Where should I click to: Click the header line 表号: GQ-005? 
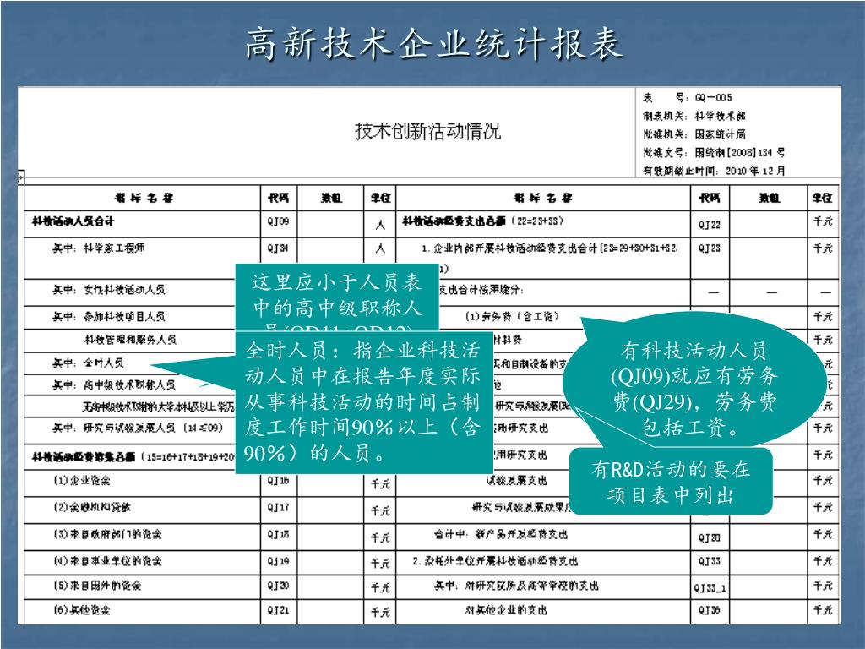coord(688,98)
